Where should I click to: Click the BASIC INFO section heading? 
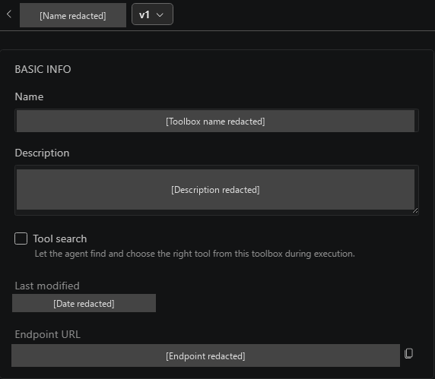click(43, 69)
